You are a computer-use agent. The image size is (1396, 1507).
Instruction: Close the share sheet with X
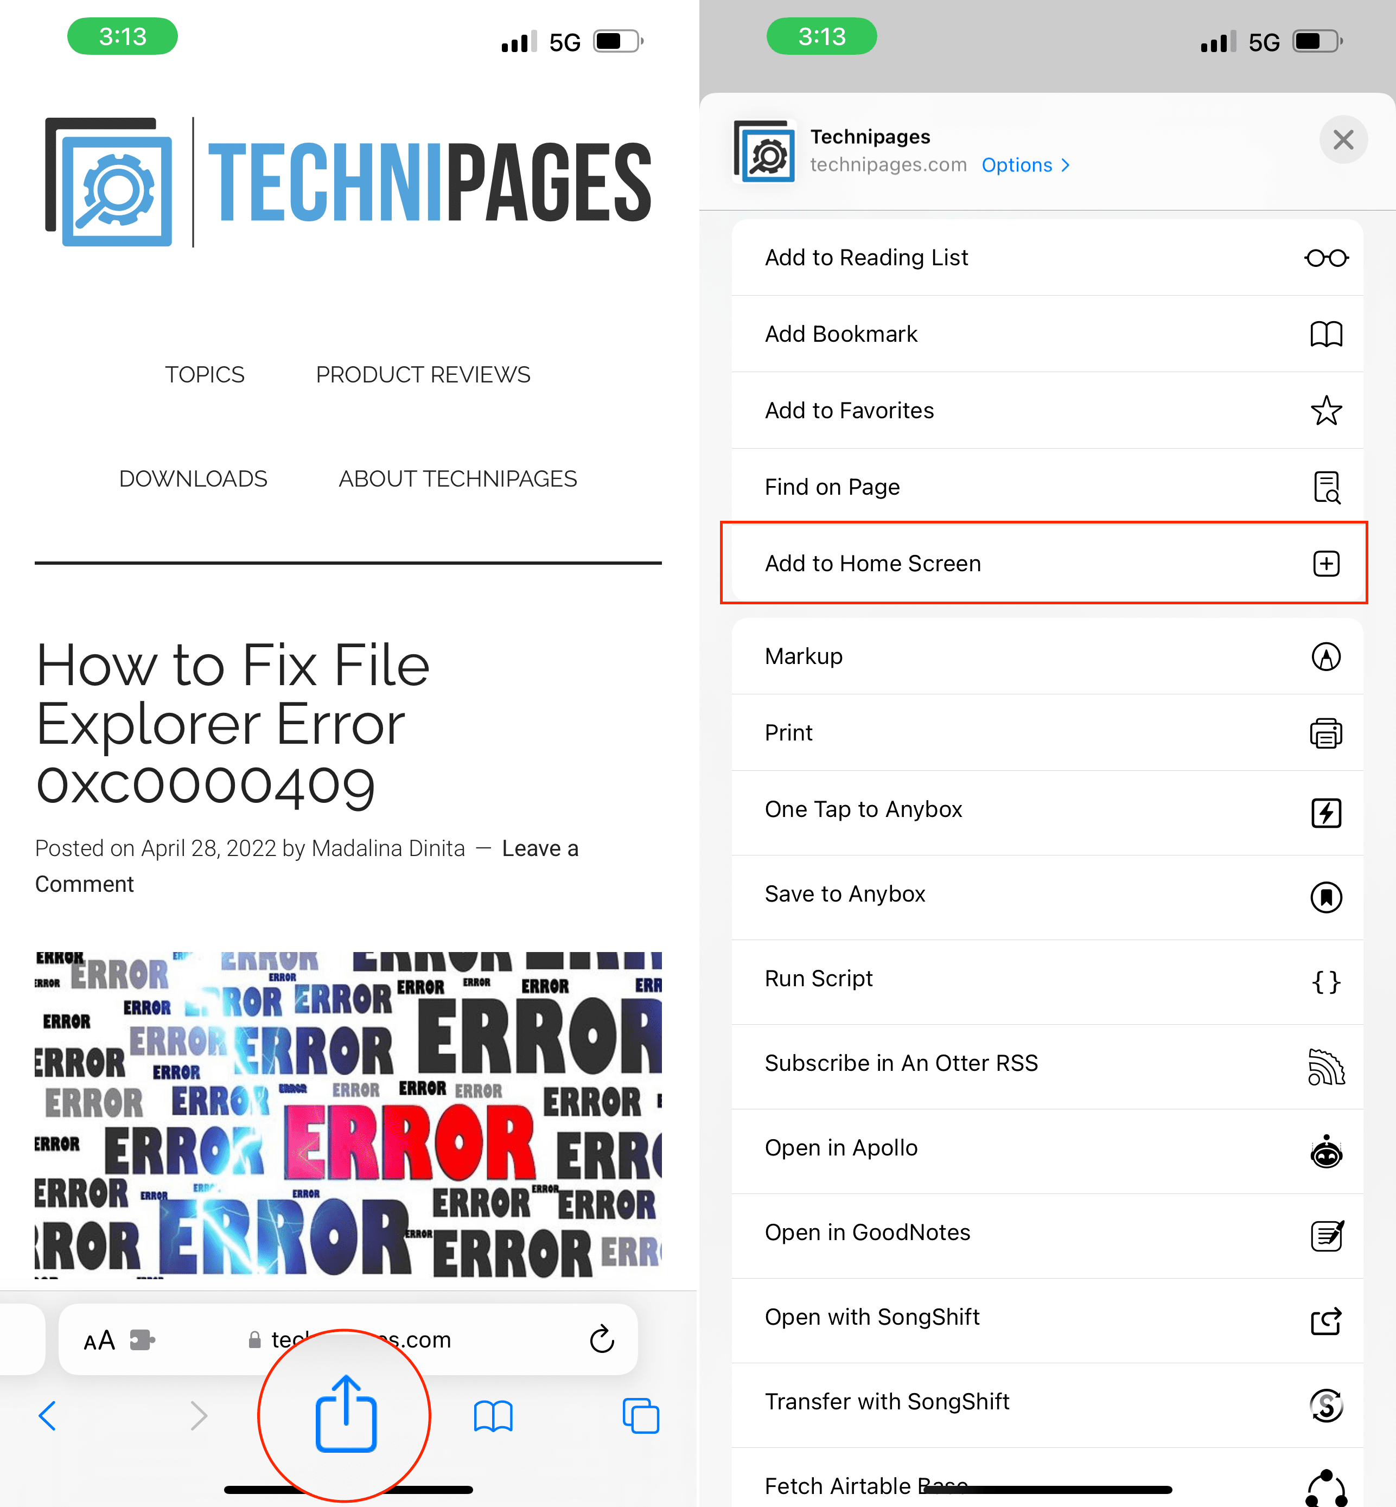1343,140
